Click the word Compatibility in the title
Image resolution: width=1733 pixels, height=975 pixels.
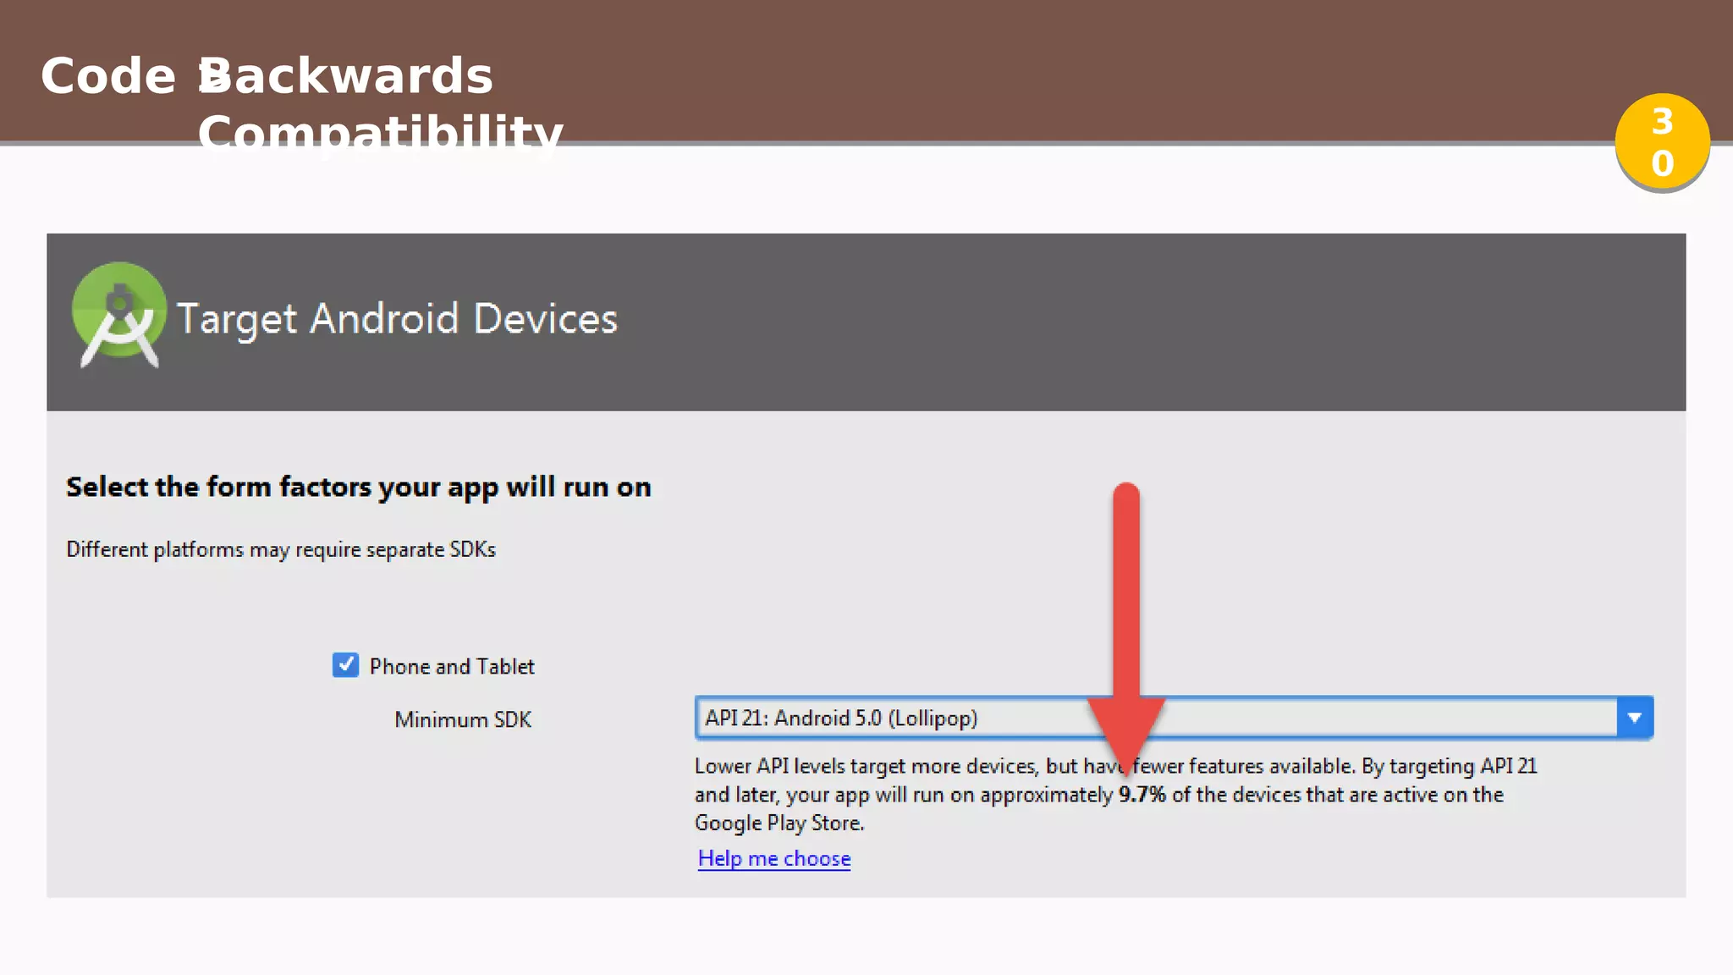click(x=380, y=133)
